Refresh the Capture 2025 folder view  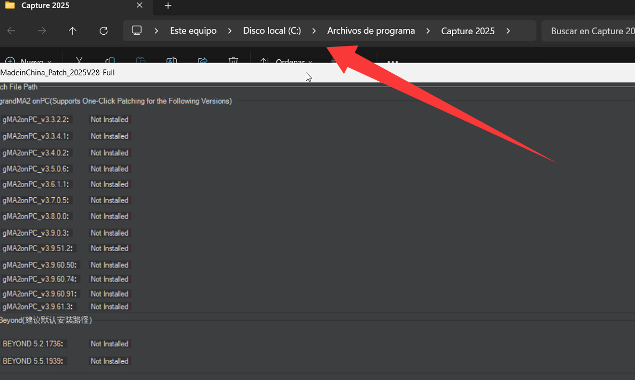point(104,31)
